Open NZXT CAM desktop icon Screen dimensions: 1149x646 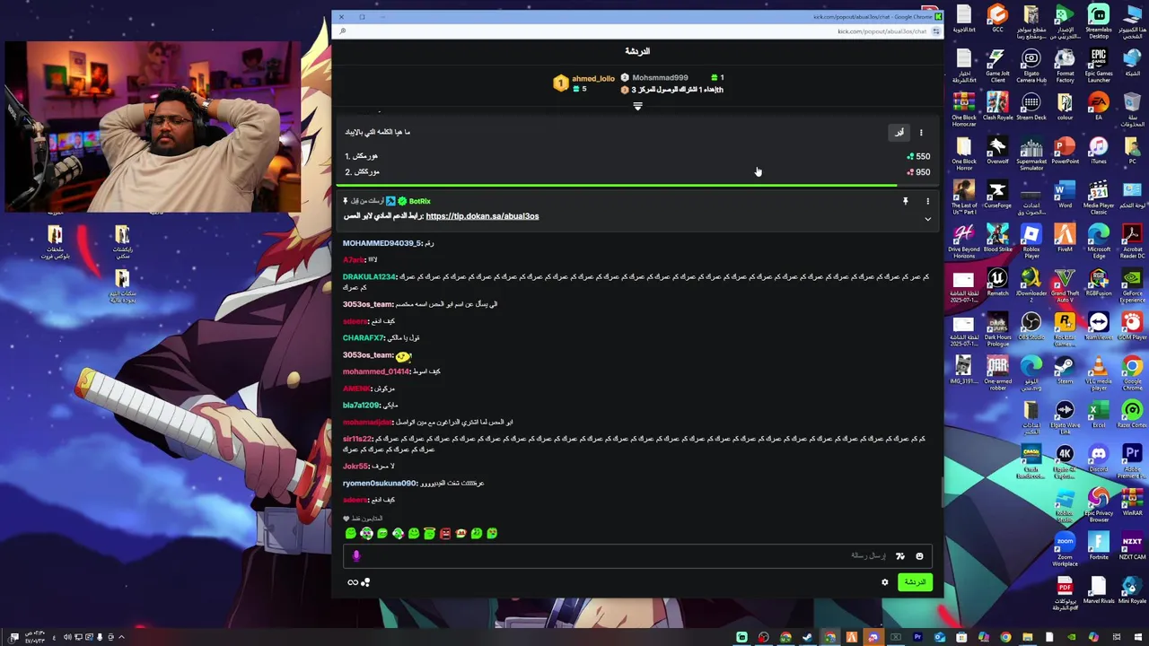pyautogui.click(x=1132, y=546)
